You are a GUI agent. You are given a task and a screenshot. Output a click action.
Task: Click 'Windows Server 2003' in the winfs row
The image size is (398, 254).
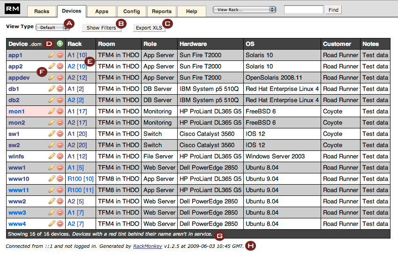(275, 157)
